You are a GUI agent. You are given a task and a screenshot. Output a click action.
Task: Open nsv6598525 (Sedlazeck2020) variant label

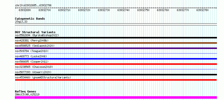[35, 46]
